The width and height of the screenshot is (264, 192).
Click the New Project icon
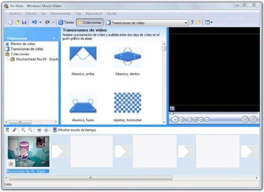click(10, 22)
